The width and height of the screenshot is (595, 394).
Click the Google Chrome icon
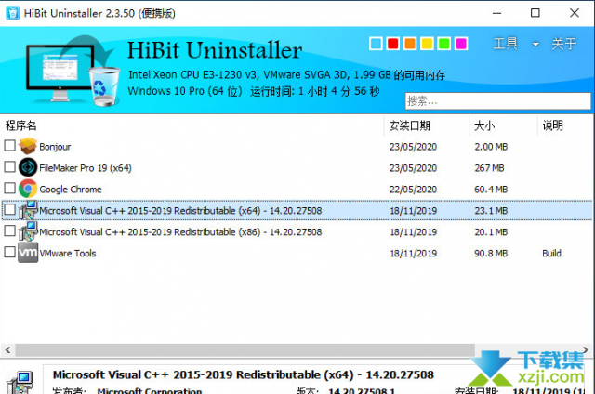click(28, 189)
